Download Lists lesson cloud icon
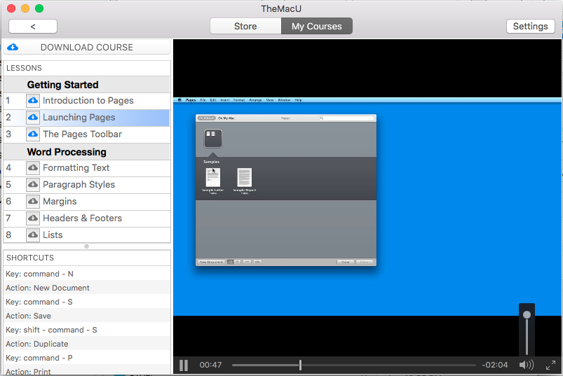 coord(33,235)
